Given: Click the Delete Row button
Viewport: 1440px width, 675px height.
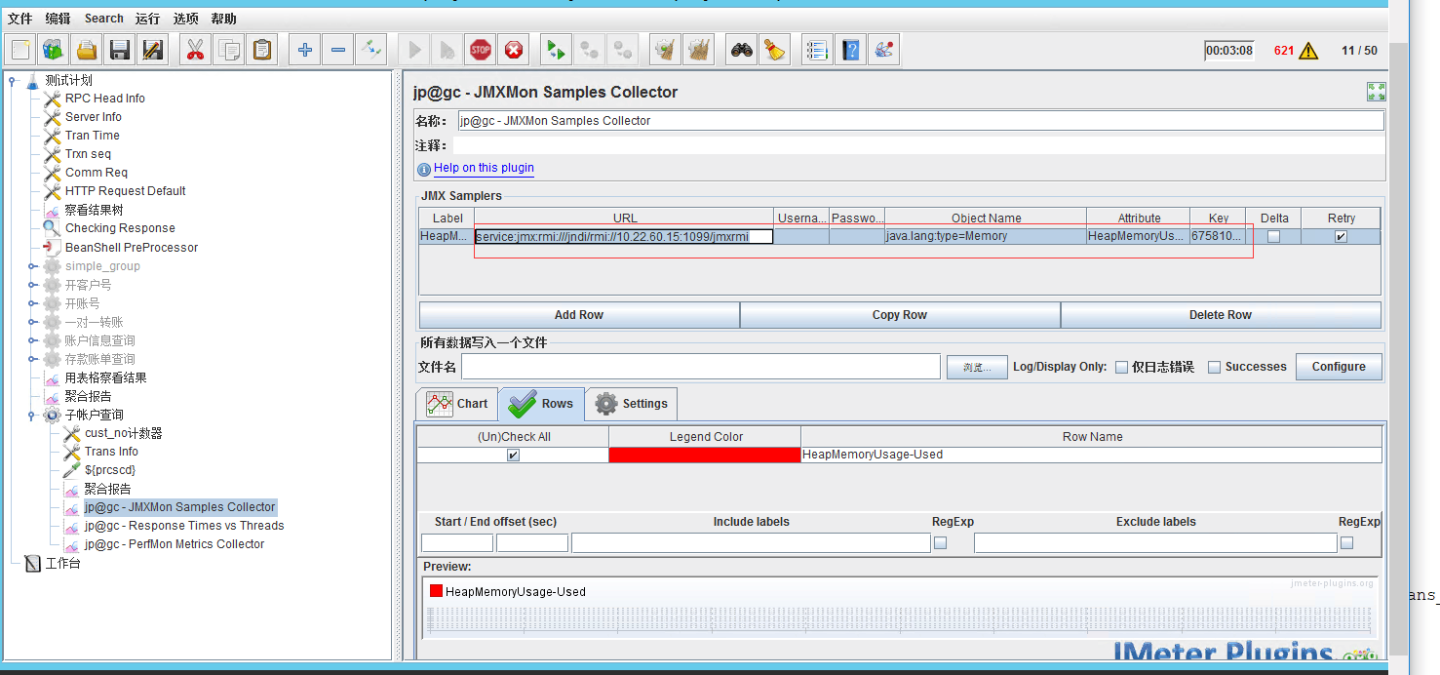Looking at the screenshot, I should (x=1221, y=315).
